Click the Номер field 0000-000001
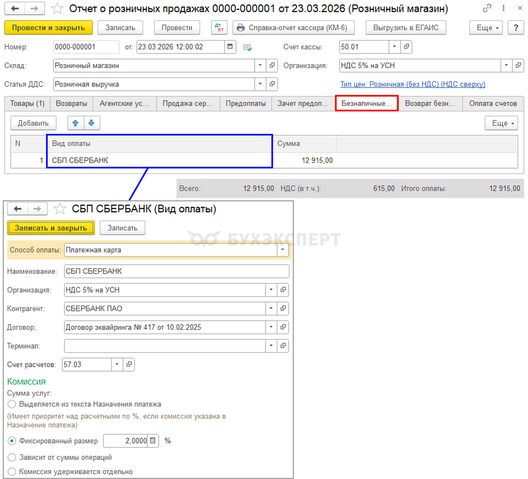Viewport: 528px width, 479px height. 86,47
